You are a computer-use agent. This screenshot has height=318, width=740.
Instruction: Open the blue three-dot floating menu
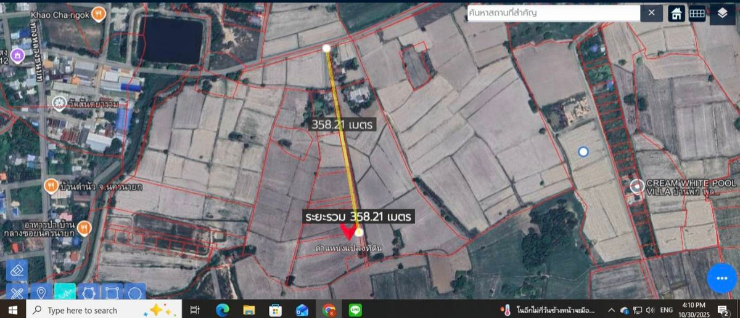pyautogui.click(x=721, y=279)
